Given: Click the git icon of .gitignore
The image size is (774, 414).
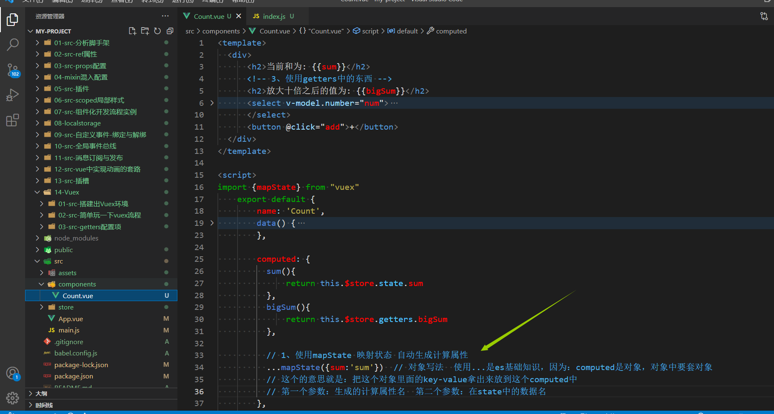Looking at the screenshot, I should (47, 342).
